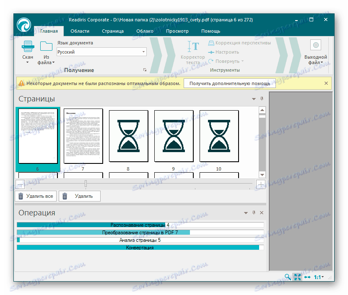The width and height of the screenshot is (348, 295).
Task: Click the Удалить все button
Action: pyautogui.click(x=36, y=196)
